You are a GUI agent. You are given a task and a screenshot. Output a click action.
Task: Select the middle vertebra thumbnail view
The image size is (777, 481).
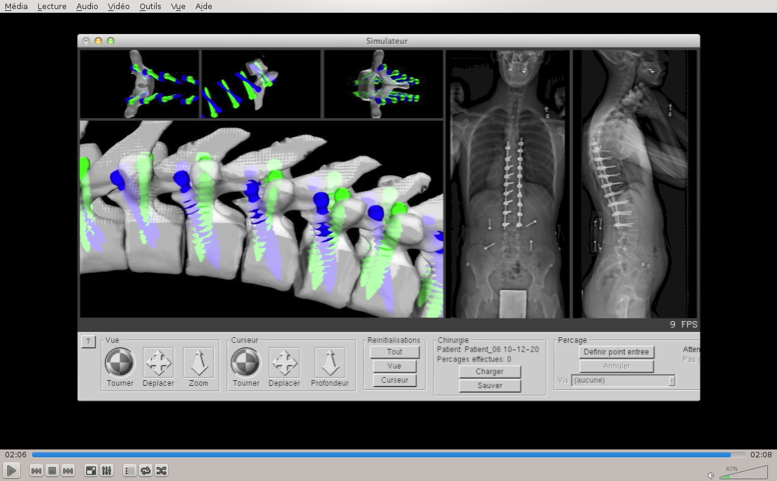[x=261, y=84]
